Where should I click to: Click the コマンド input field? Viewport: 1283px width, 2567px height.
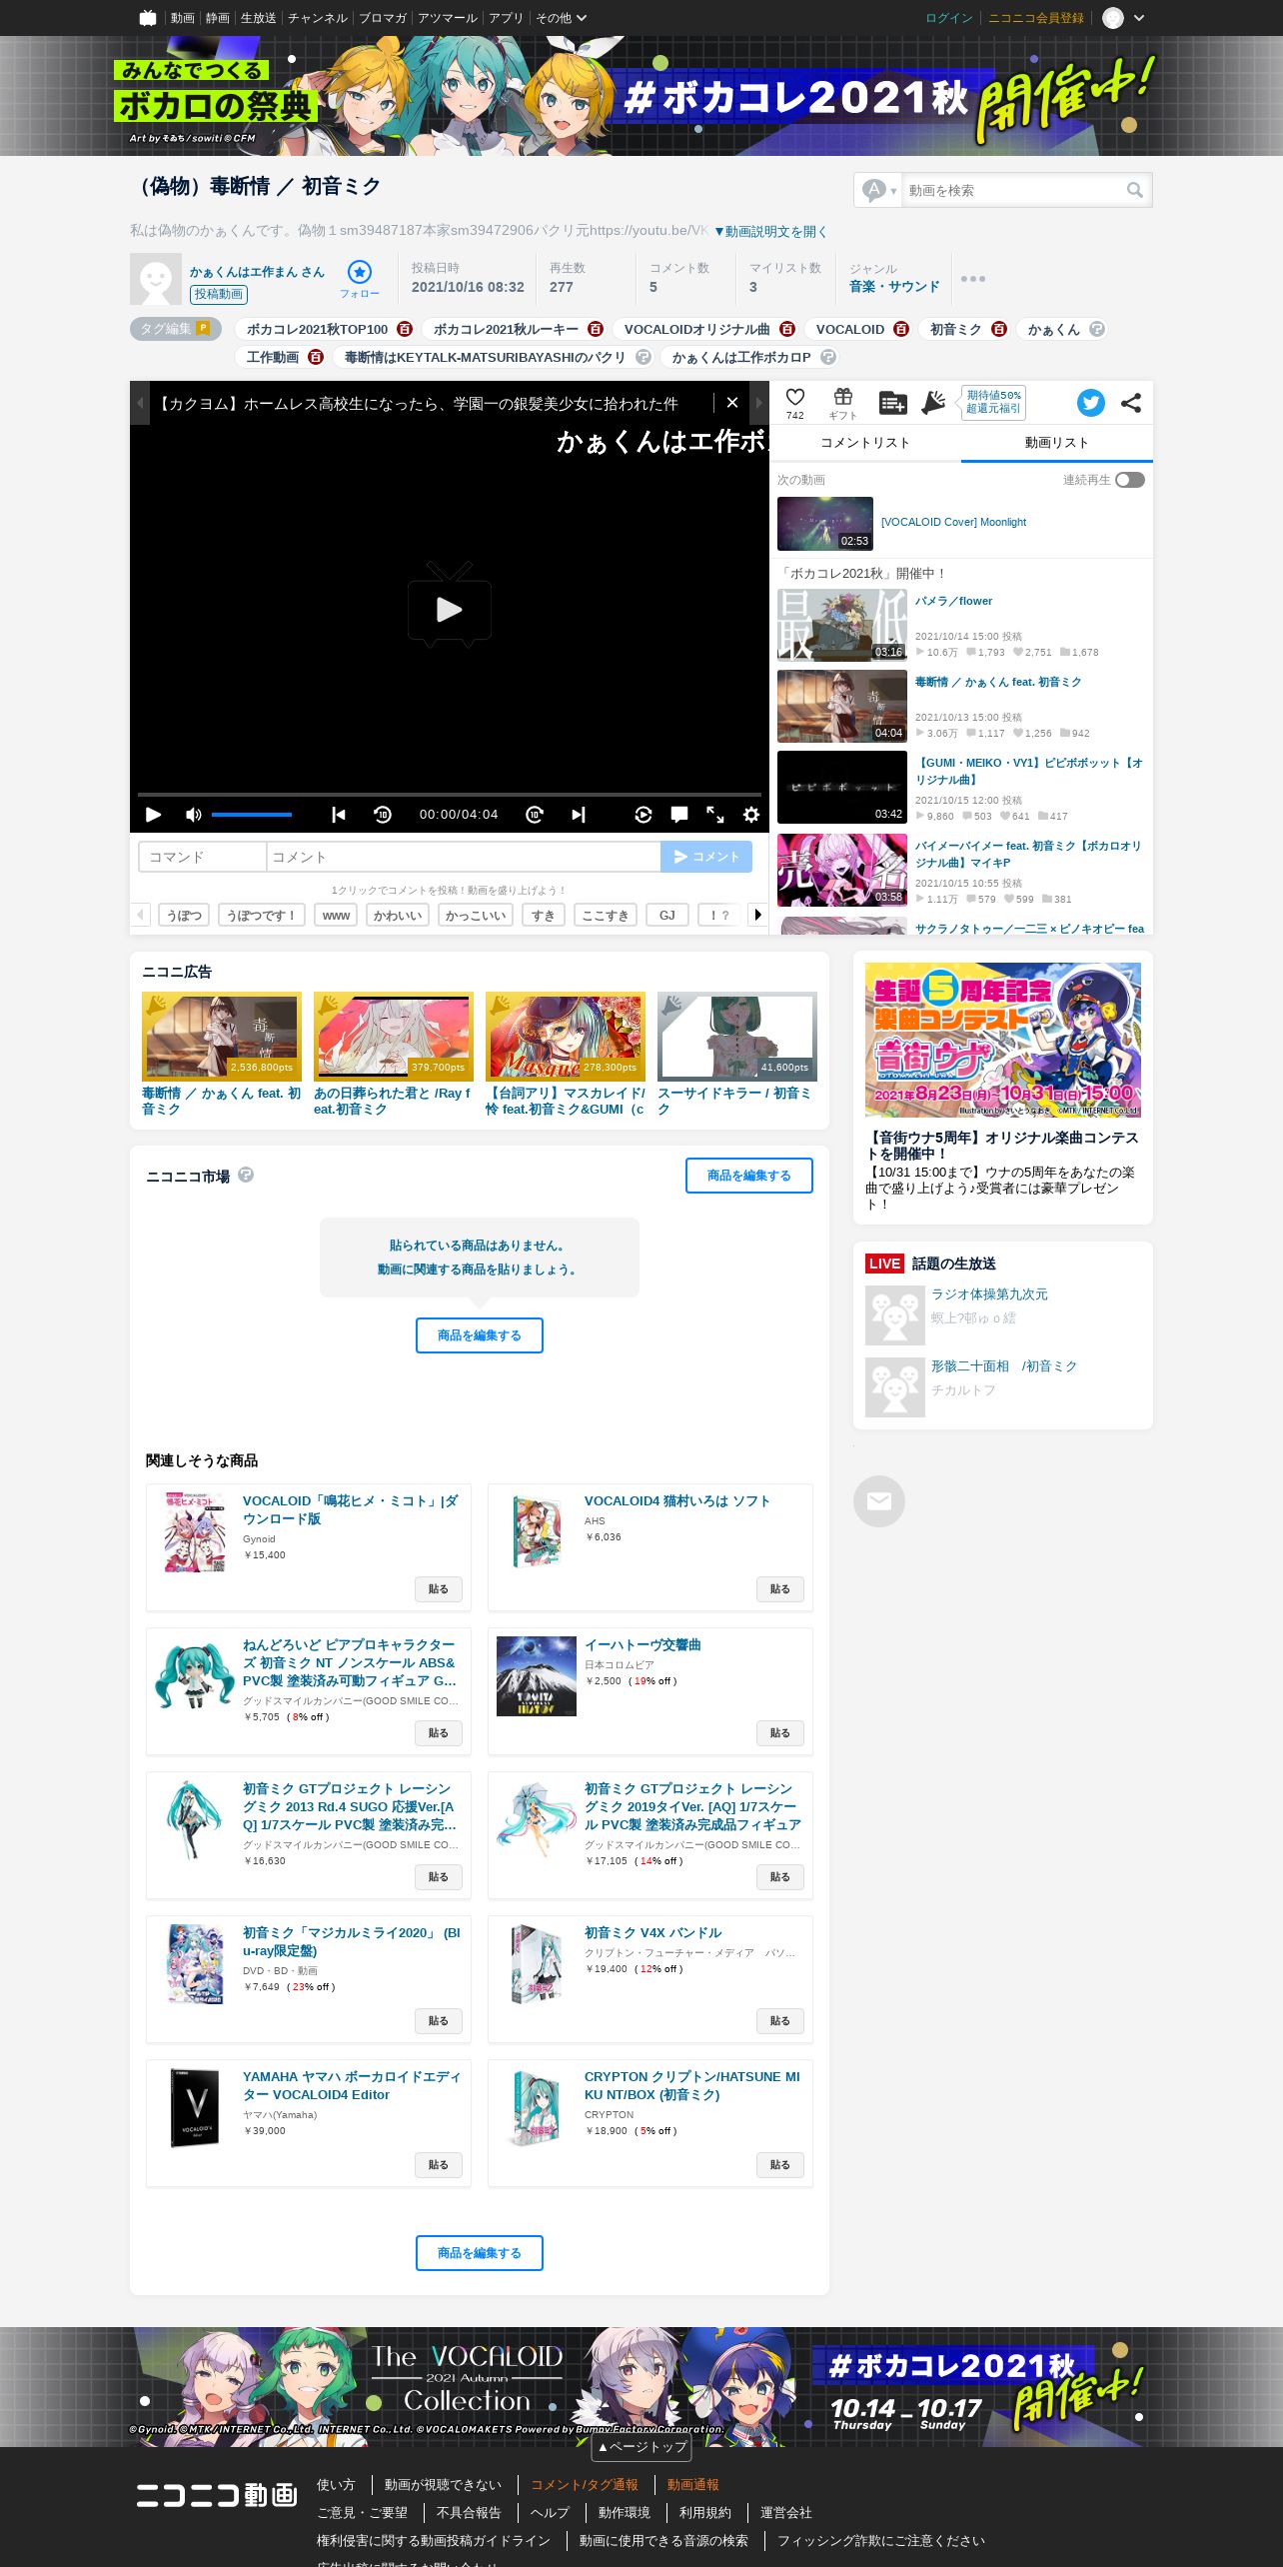pyautogui.click(x=202, y=857)
